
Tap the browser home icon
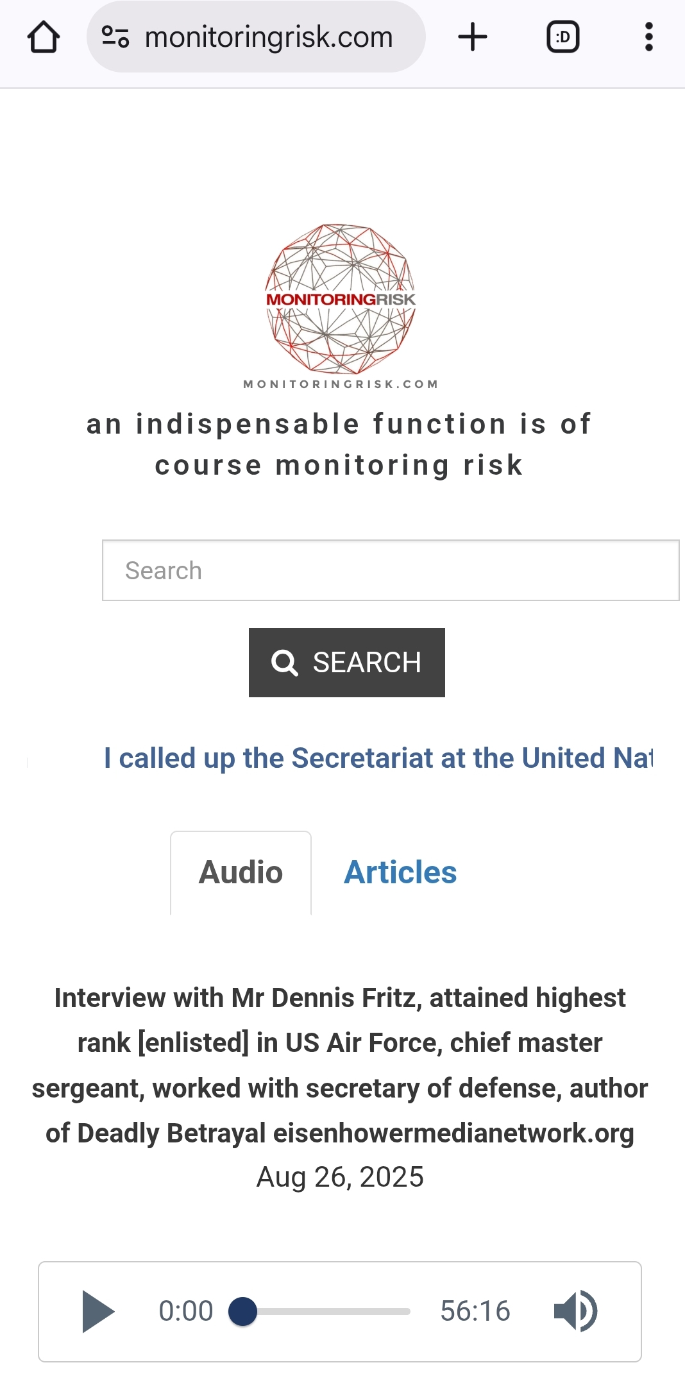[x=44, y=37]
